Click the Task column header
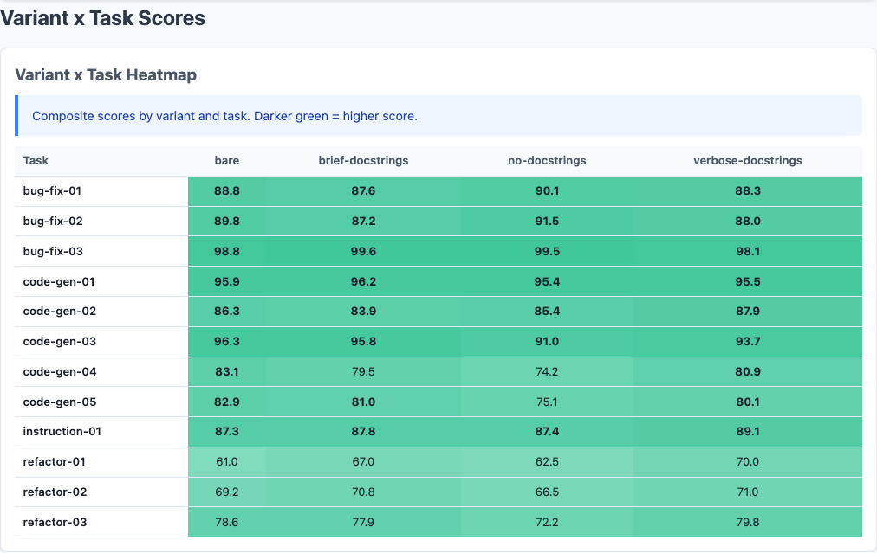 (x=36, y=160)
